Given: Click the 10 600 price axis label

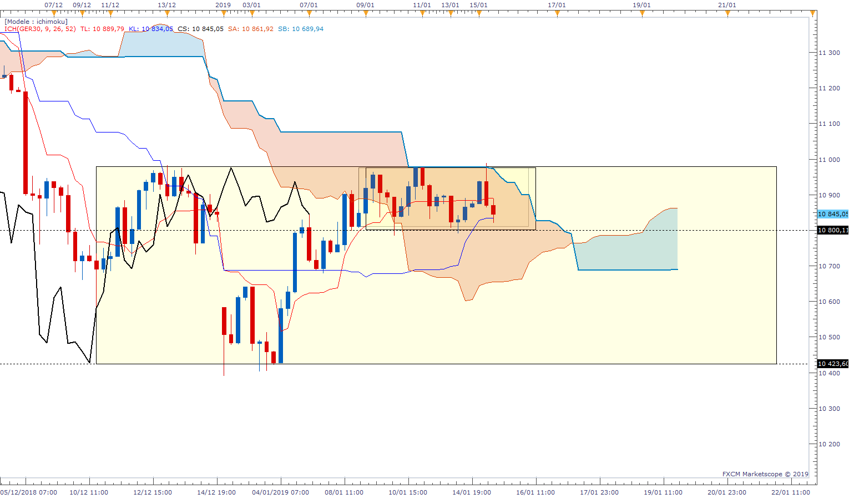Looking at the screenshot, I should [x=830, y=302].
